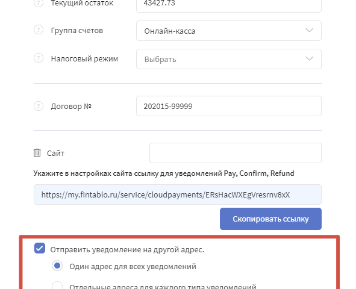356x289 pixels.
Task: Open the Группа счетов dropdown
Action: pyautogui.click(x=229, y=31)
